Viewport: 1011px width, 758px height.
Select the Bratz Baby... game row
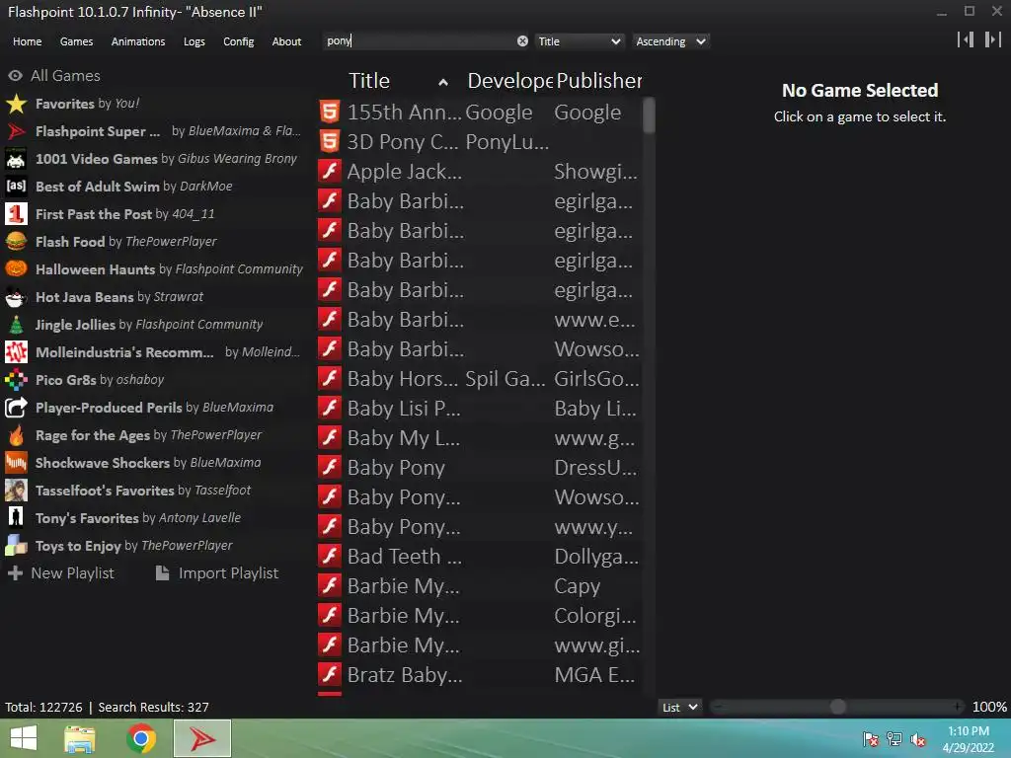tap(480, 675)
